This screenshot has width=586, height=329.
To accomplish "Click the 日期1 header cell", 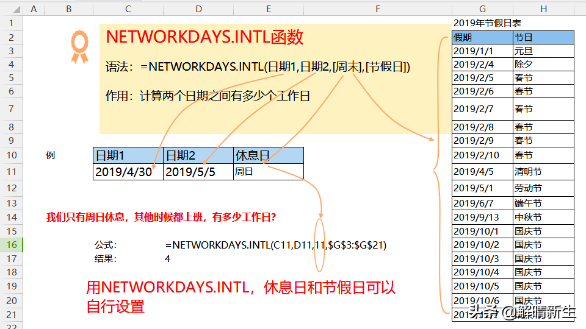I will coord(128,155).
